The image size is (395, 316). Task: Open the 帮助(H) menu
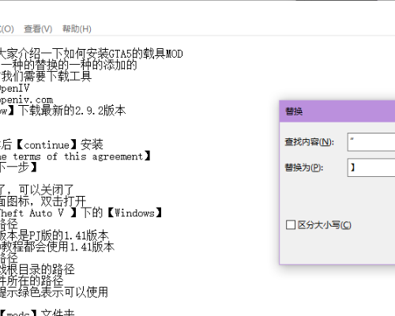pos(77,28)
